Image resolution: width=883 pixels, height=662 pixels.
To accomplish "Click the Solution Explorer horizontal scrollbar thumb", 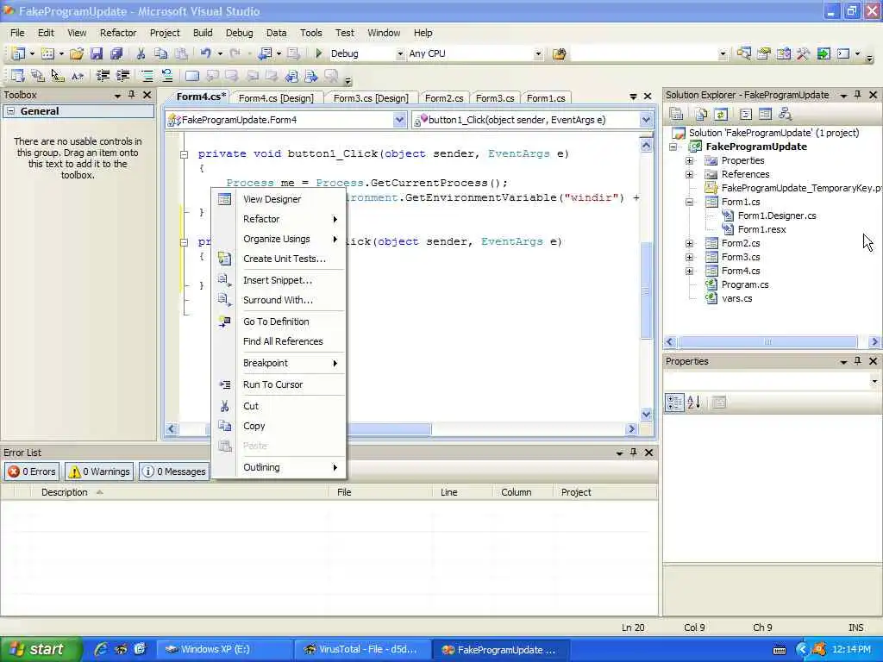I will [767, 341].
